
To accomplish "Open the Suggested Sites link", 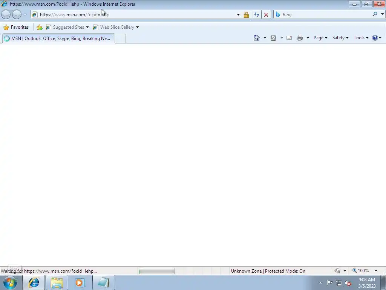I will 67,27.
